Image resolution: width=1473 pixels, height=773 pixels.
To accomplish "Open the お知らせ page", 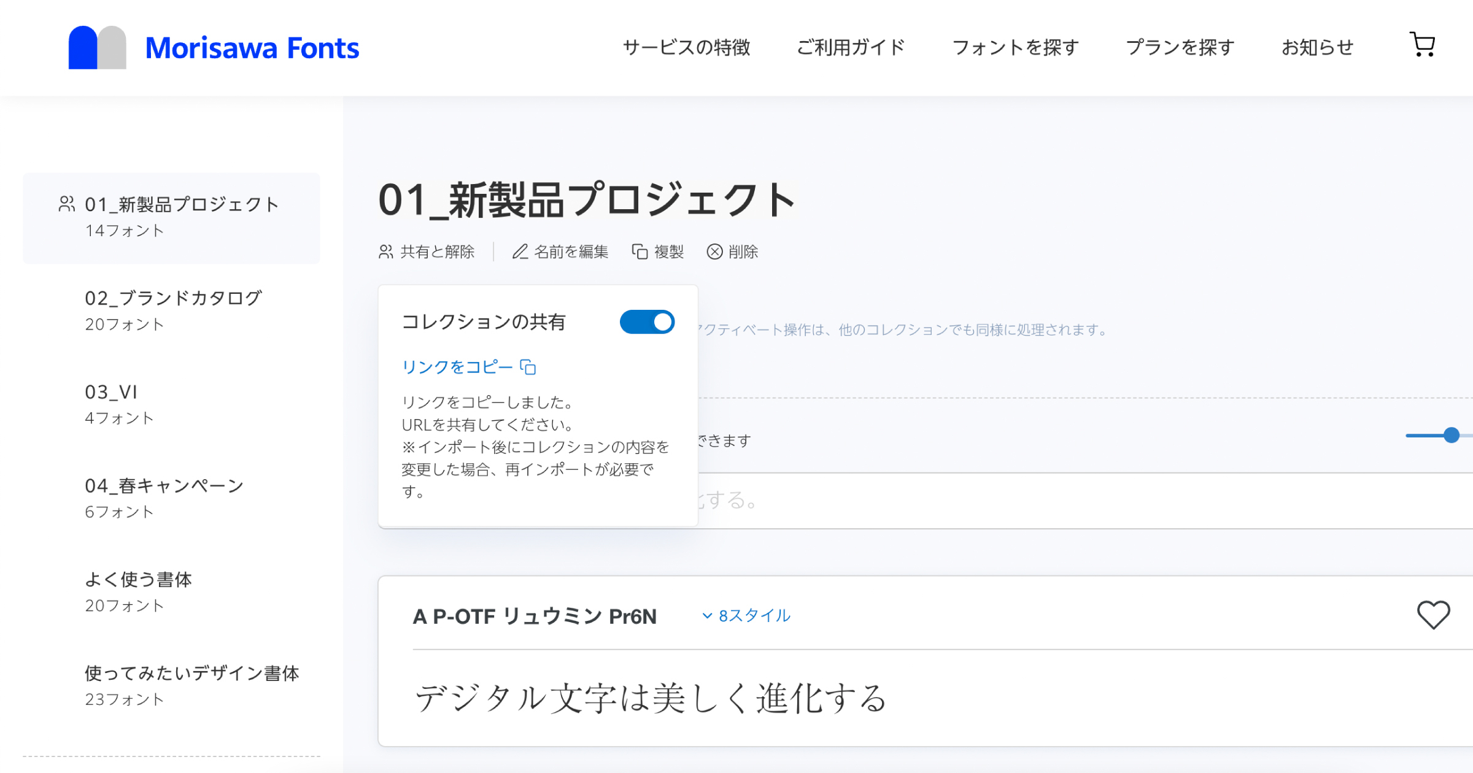I will pos(1316,46).
